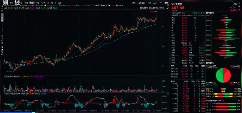Click the 14:58:04 large order row

(x=188, y=74)
